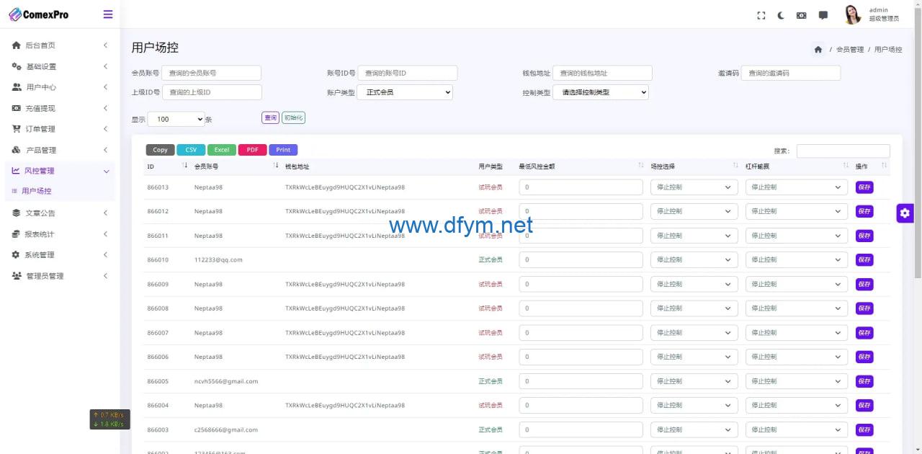This screenshot has height=454, width=922.
Task: Open the purple floating settings gear
Action: 905,213
